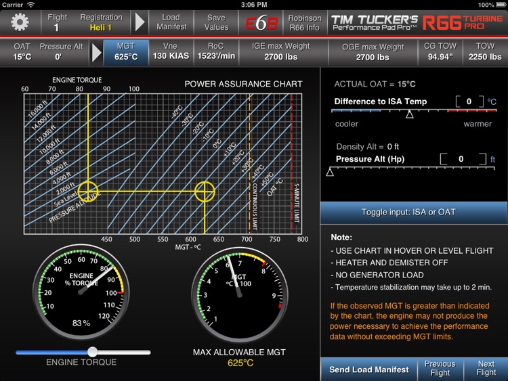This screenshot has height=381, width=508.
Task: Click the Max Allowable MGT 625°C value
Action: click(x=240, y=363)
